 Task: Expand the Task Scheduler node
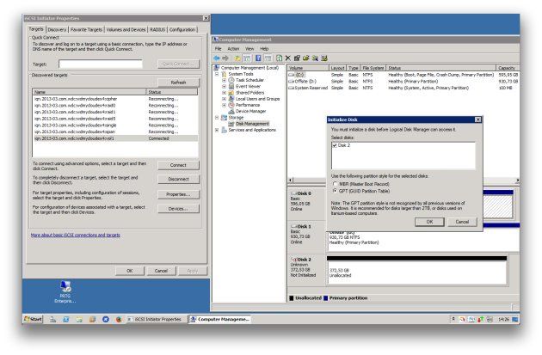(224, 80)
